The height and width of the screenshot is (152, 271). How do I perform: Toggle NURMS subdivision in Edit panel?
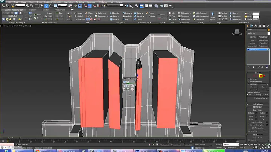tap(79, 16)
